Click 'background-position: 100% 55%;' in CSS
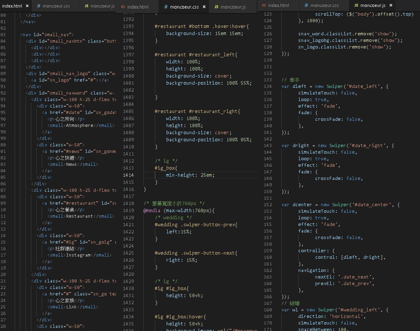This screenshot has width=420, height=331. coord(209,83)
